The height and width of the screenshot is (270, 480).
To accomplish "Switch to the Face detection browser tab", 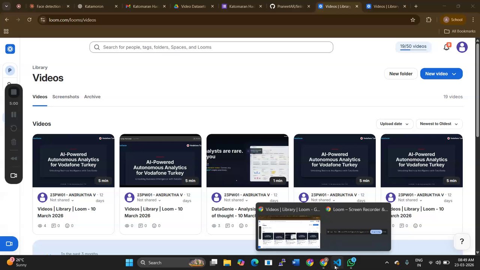I will 49,6.
